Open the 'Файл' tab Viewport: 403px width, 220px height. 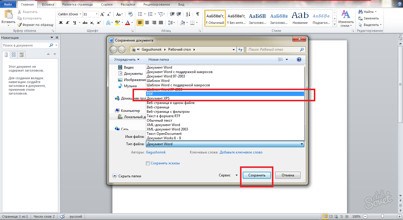tap(8, 4)
